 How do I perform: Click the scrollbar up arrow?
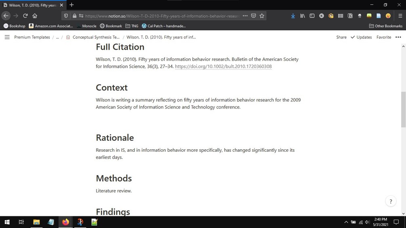(x=403, y=46)
